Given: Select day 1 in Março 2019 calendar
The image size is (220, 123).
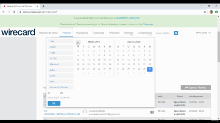Looking at the screenshot, I should 99,51.
